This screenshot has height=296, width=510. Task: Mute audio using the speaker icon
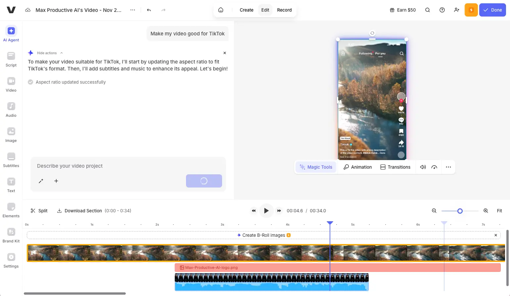tap(423, 167)
